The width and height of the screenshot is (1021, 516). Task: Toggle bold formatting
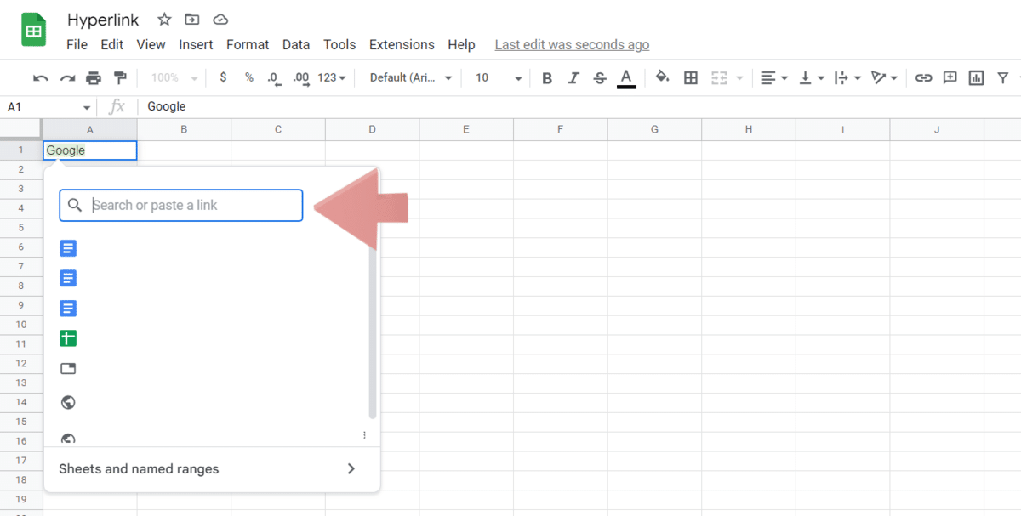point(547,77)
